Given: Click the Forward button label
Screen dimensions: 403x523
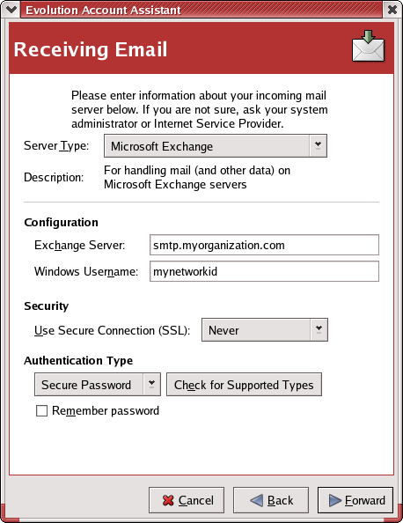Looking at the screenshot, I should (x=365, y=500).
